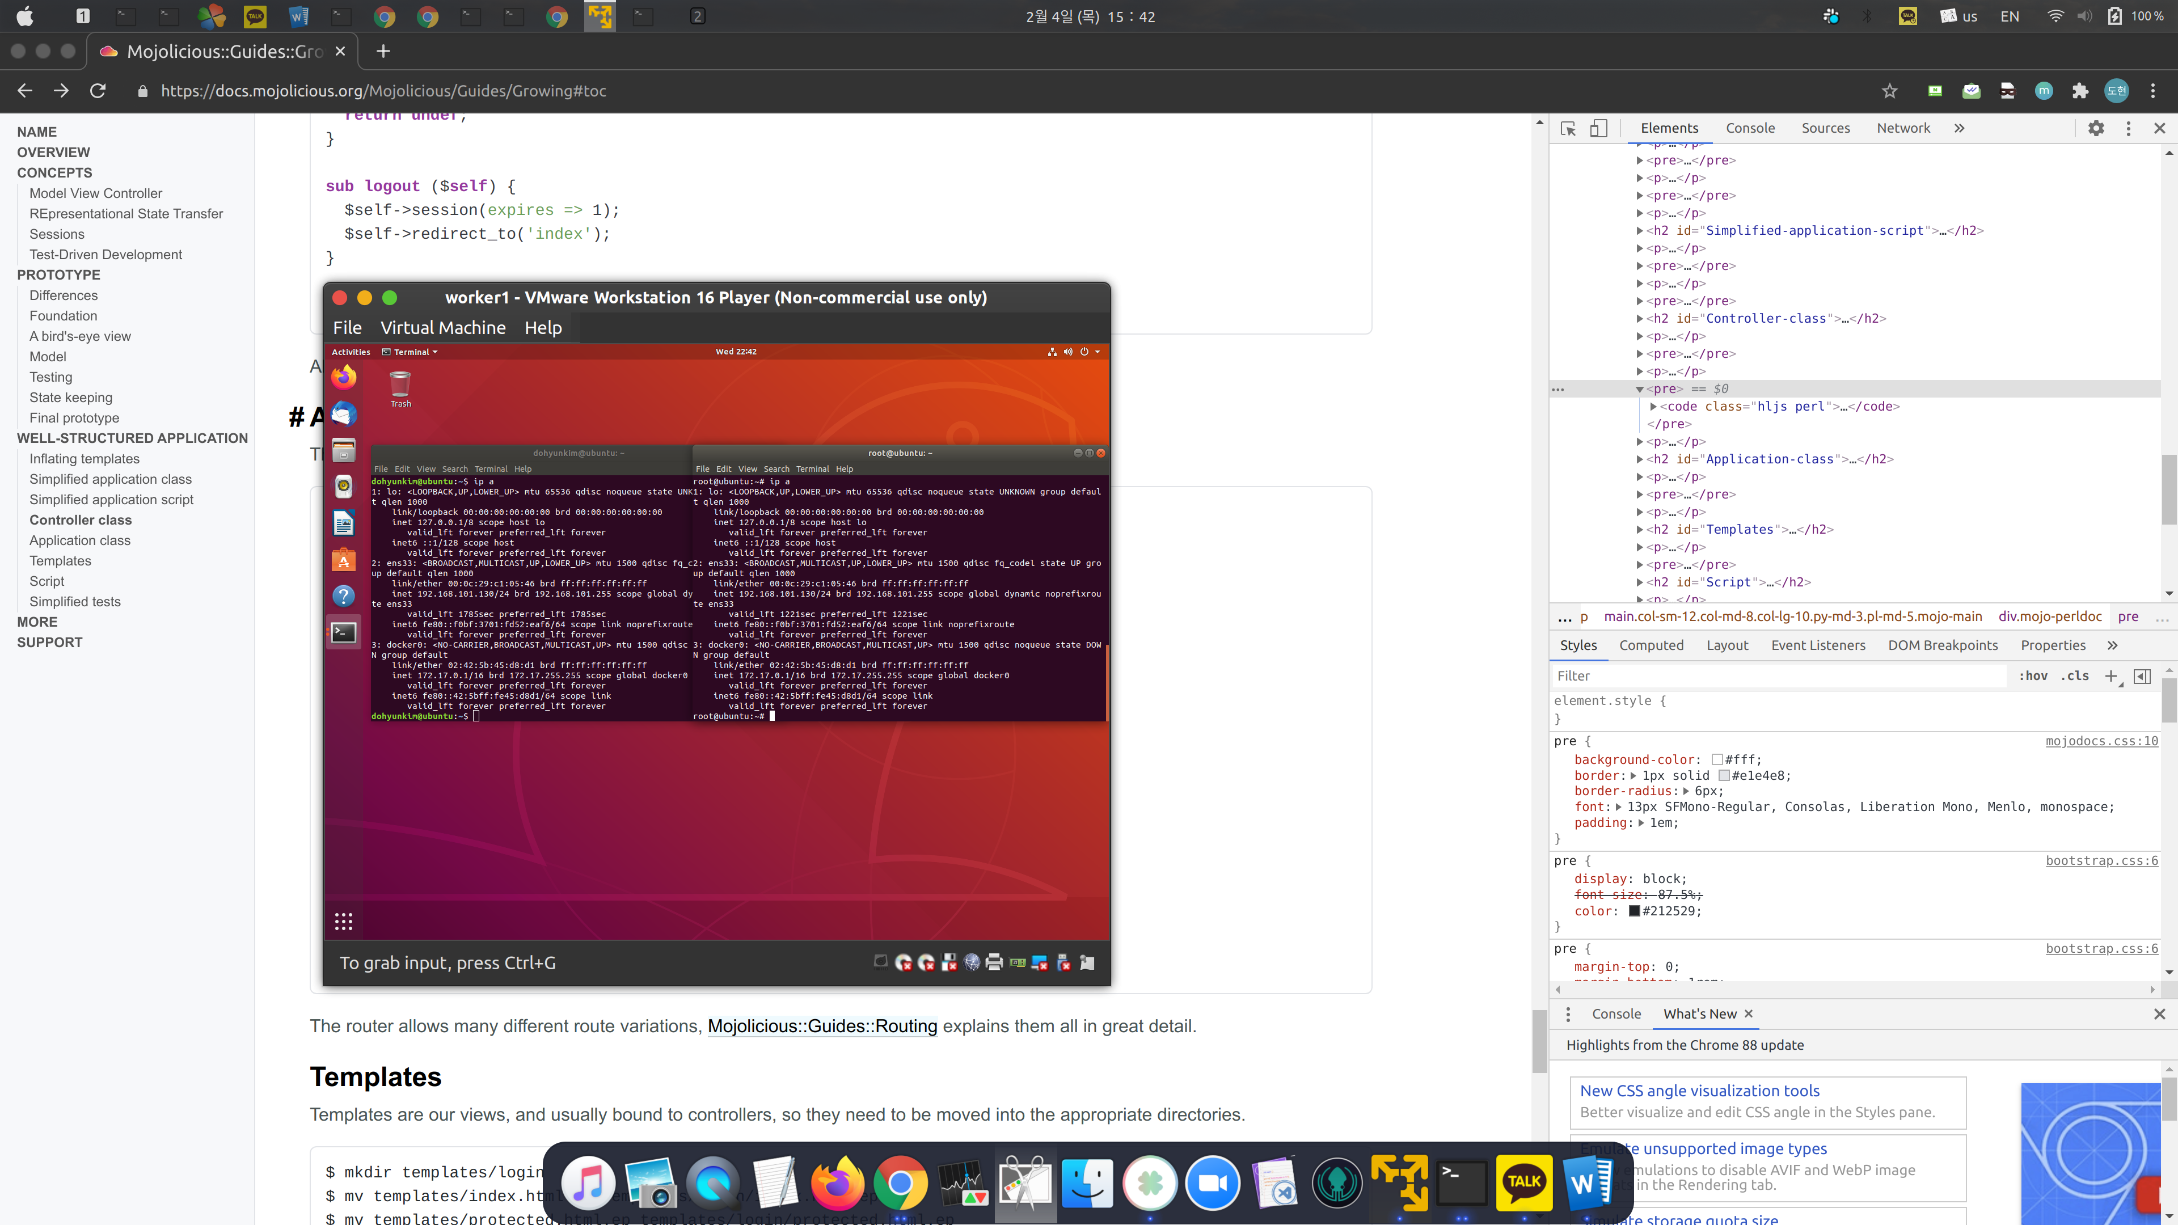2178x1225 pixels.
Task: Open the Trash icon on the Ubuntu desktop
Action: tap(401, 390)
